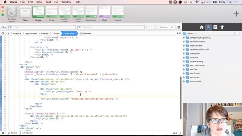This screenshot has width=242, height=136.
Task: Open the gear settings menu in status bar
Action: coord(4,133)
